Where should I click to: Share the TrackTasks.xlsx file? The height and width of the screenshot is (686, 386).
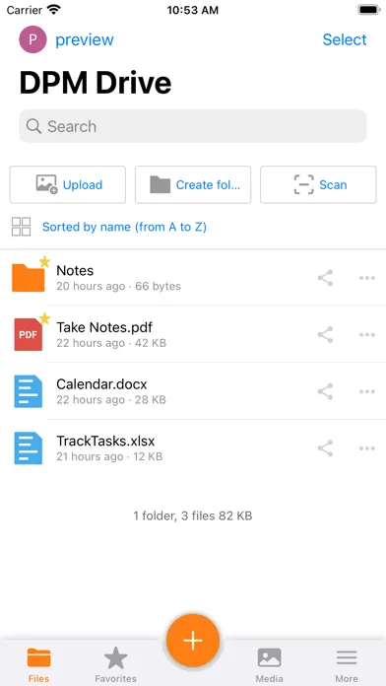(x=325, y=448)
